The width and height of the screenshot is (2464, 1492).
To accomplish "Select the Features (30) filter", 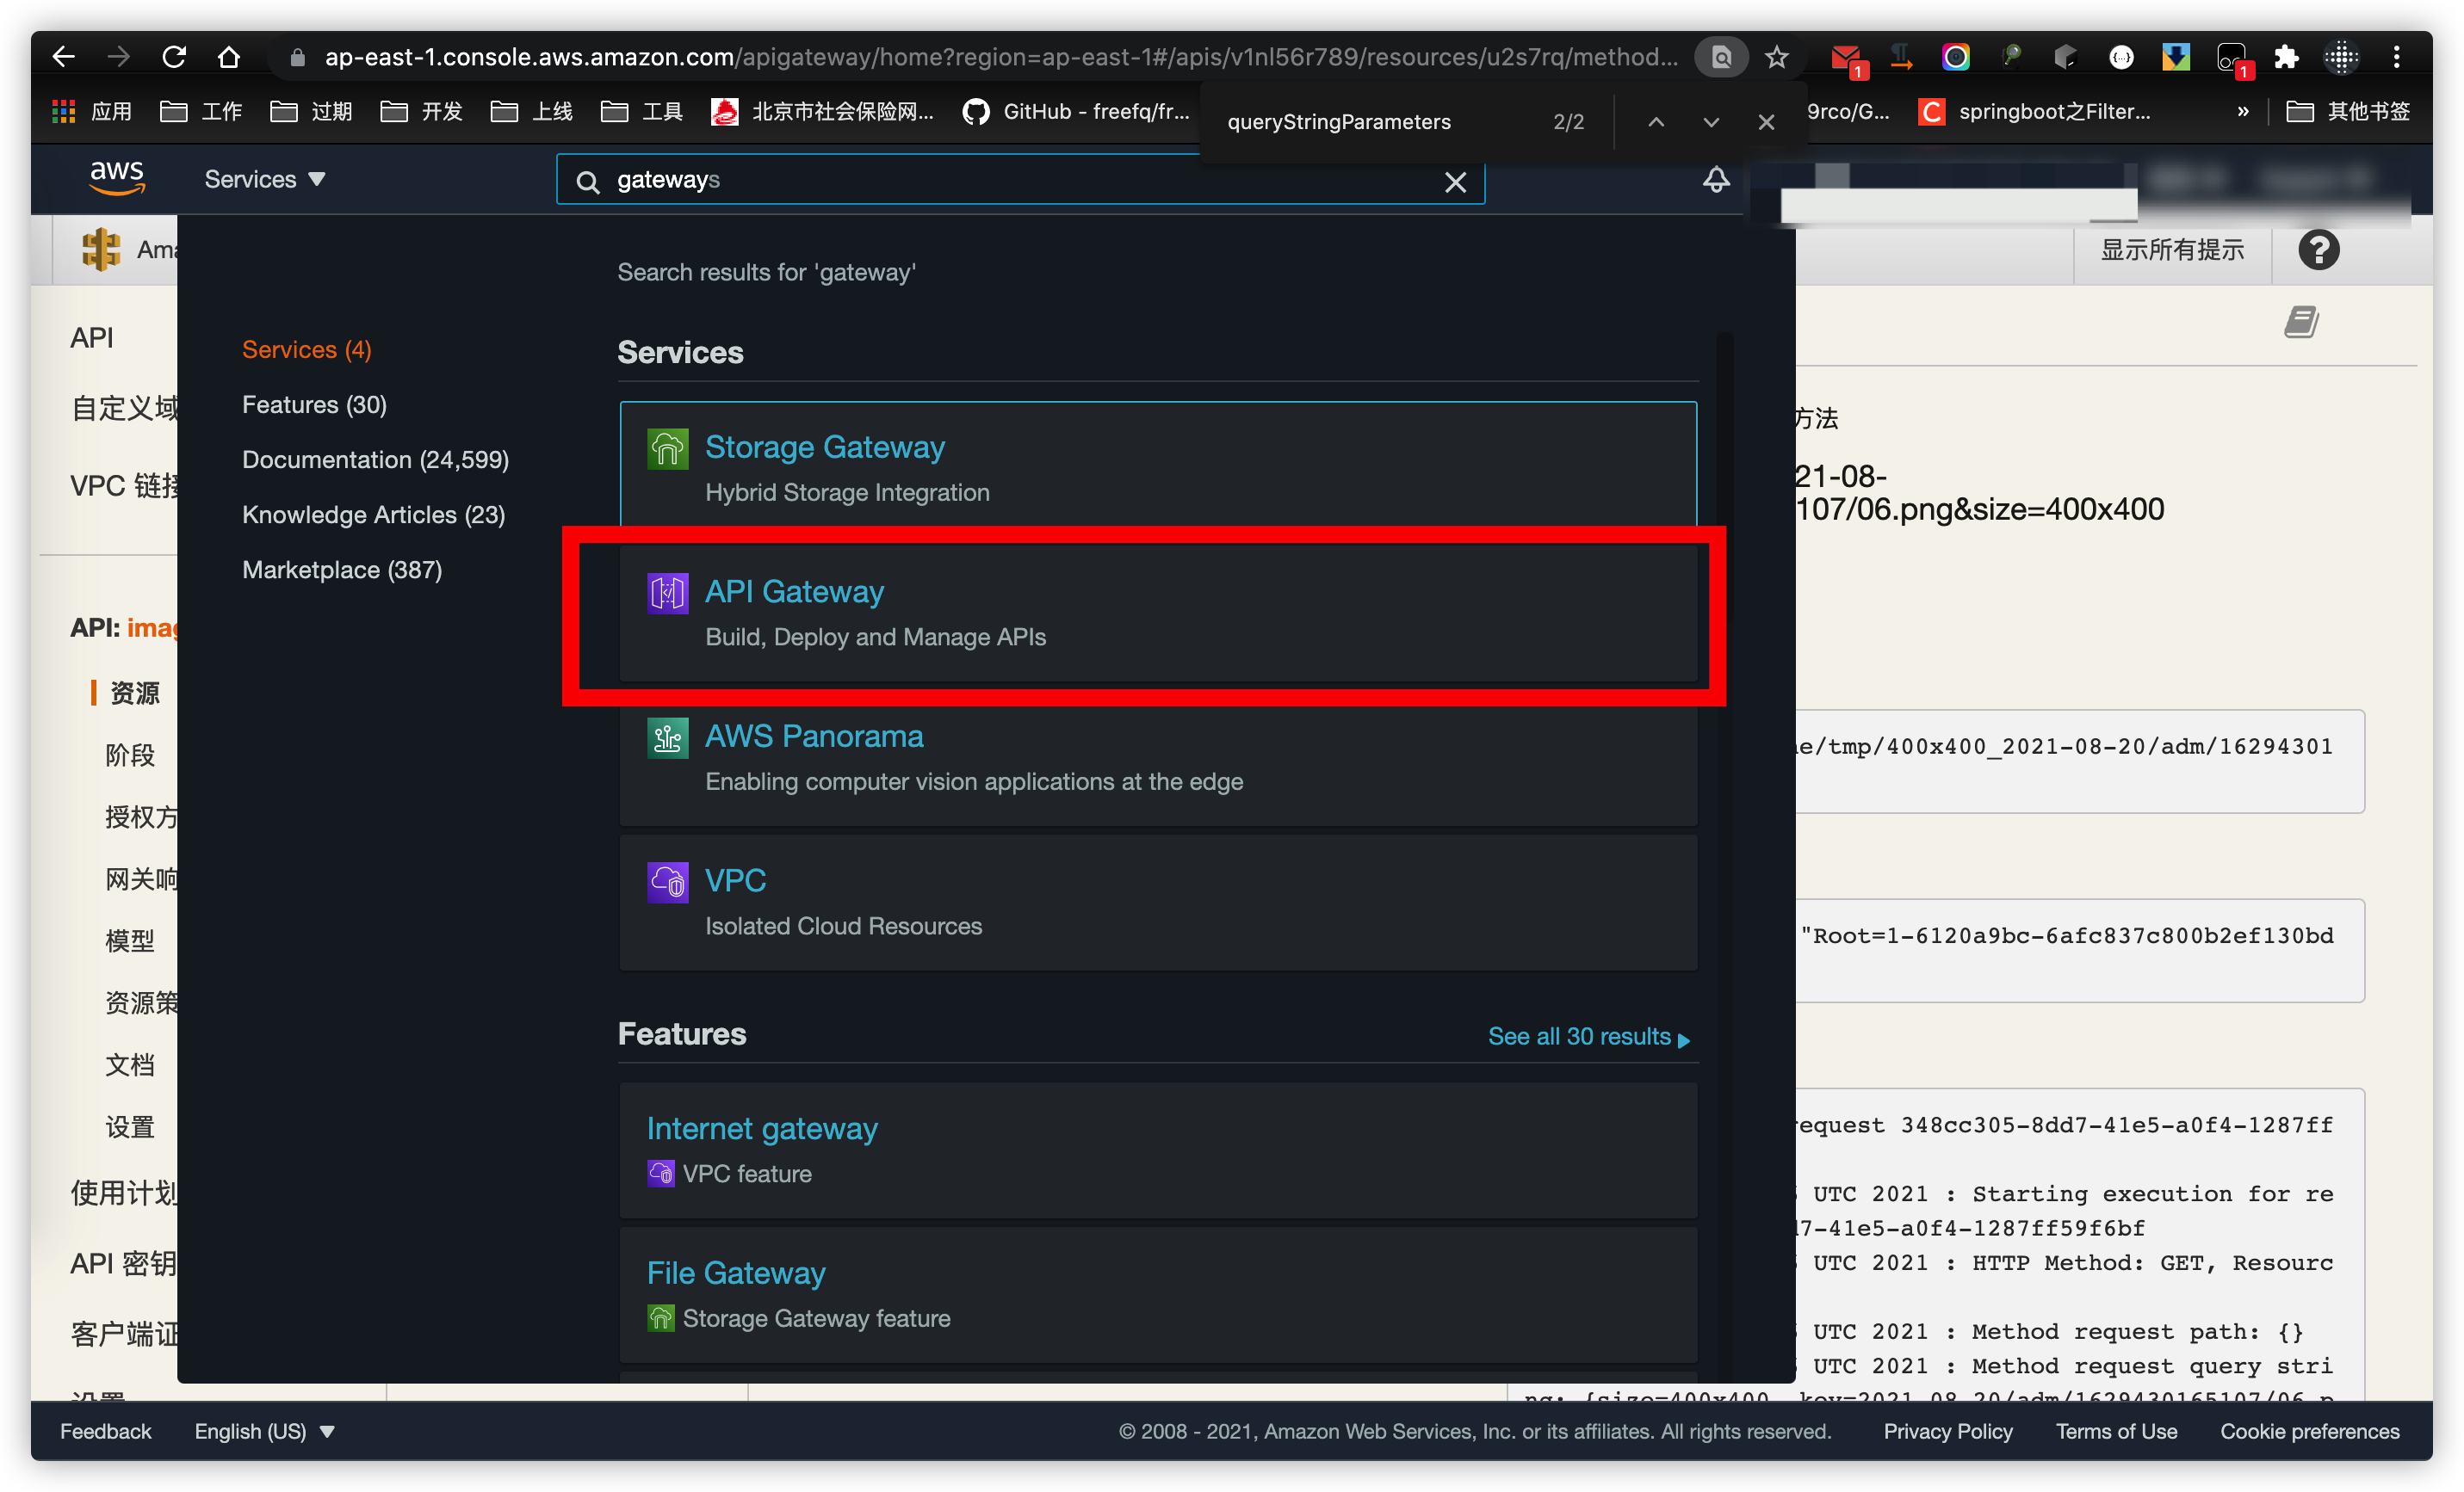I will (x=314, y=404).
